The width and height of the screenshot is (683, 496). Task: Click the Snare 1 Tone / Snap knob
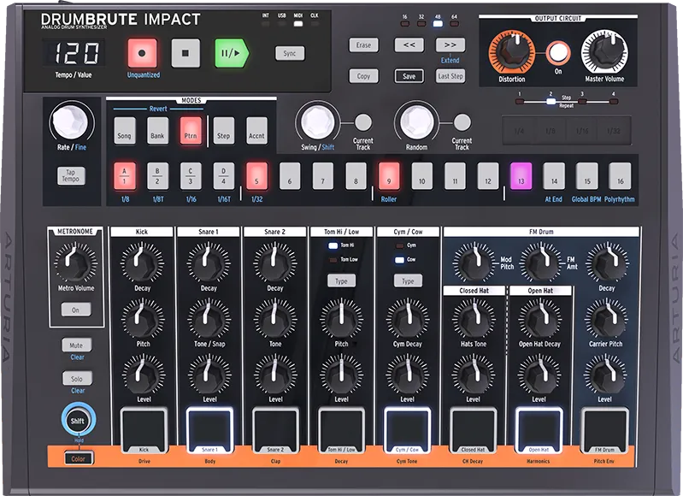tap(209, 319)
